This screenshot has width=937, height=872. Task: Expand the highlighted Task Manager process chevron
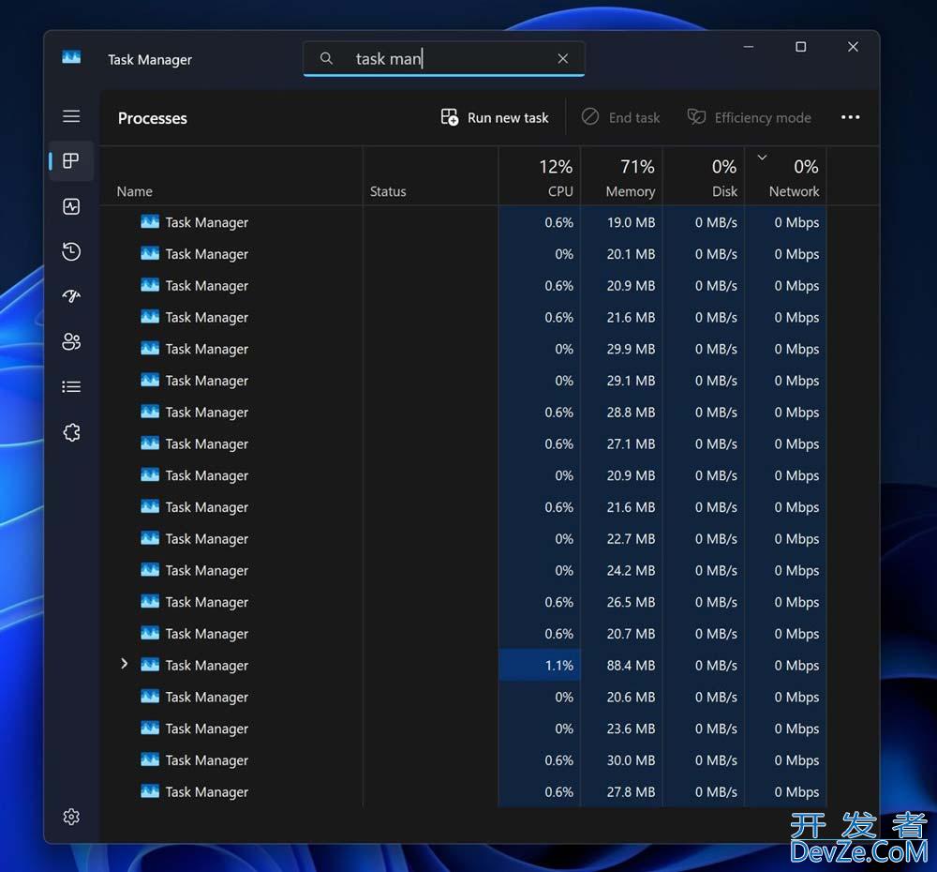click(x=124, y=665)
